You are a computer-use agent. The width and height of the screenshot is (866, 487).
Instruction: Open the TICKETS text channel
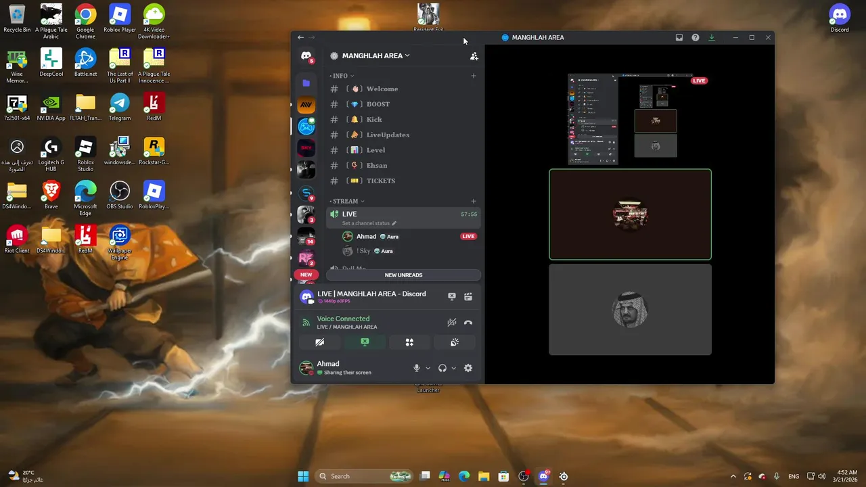pos(403,181)
